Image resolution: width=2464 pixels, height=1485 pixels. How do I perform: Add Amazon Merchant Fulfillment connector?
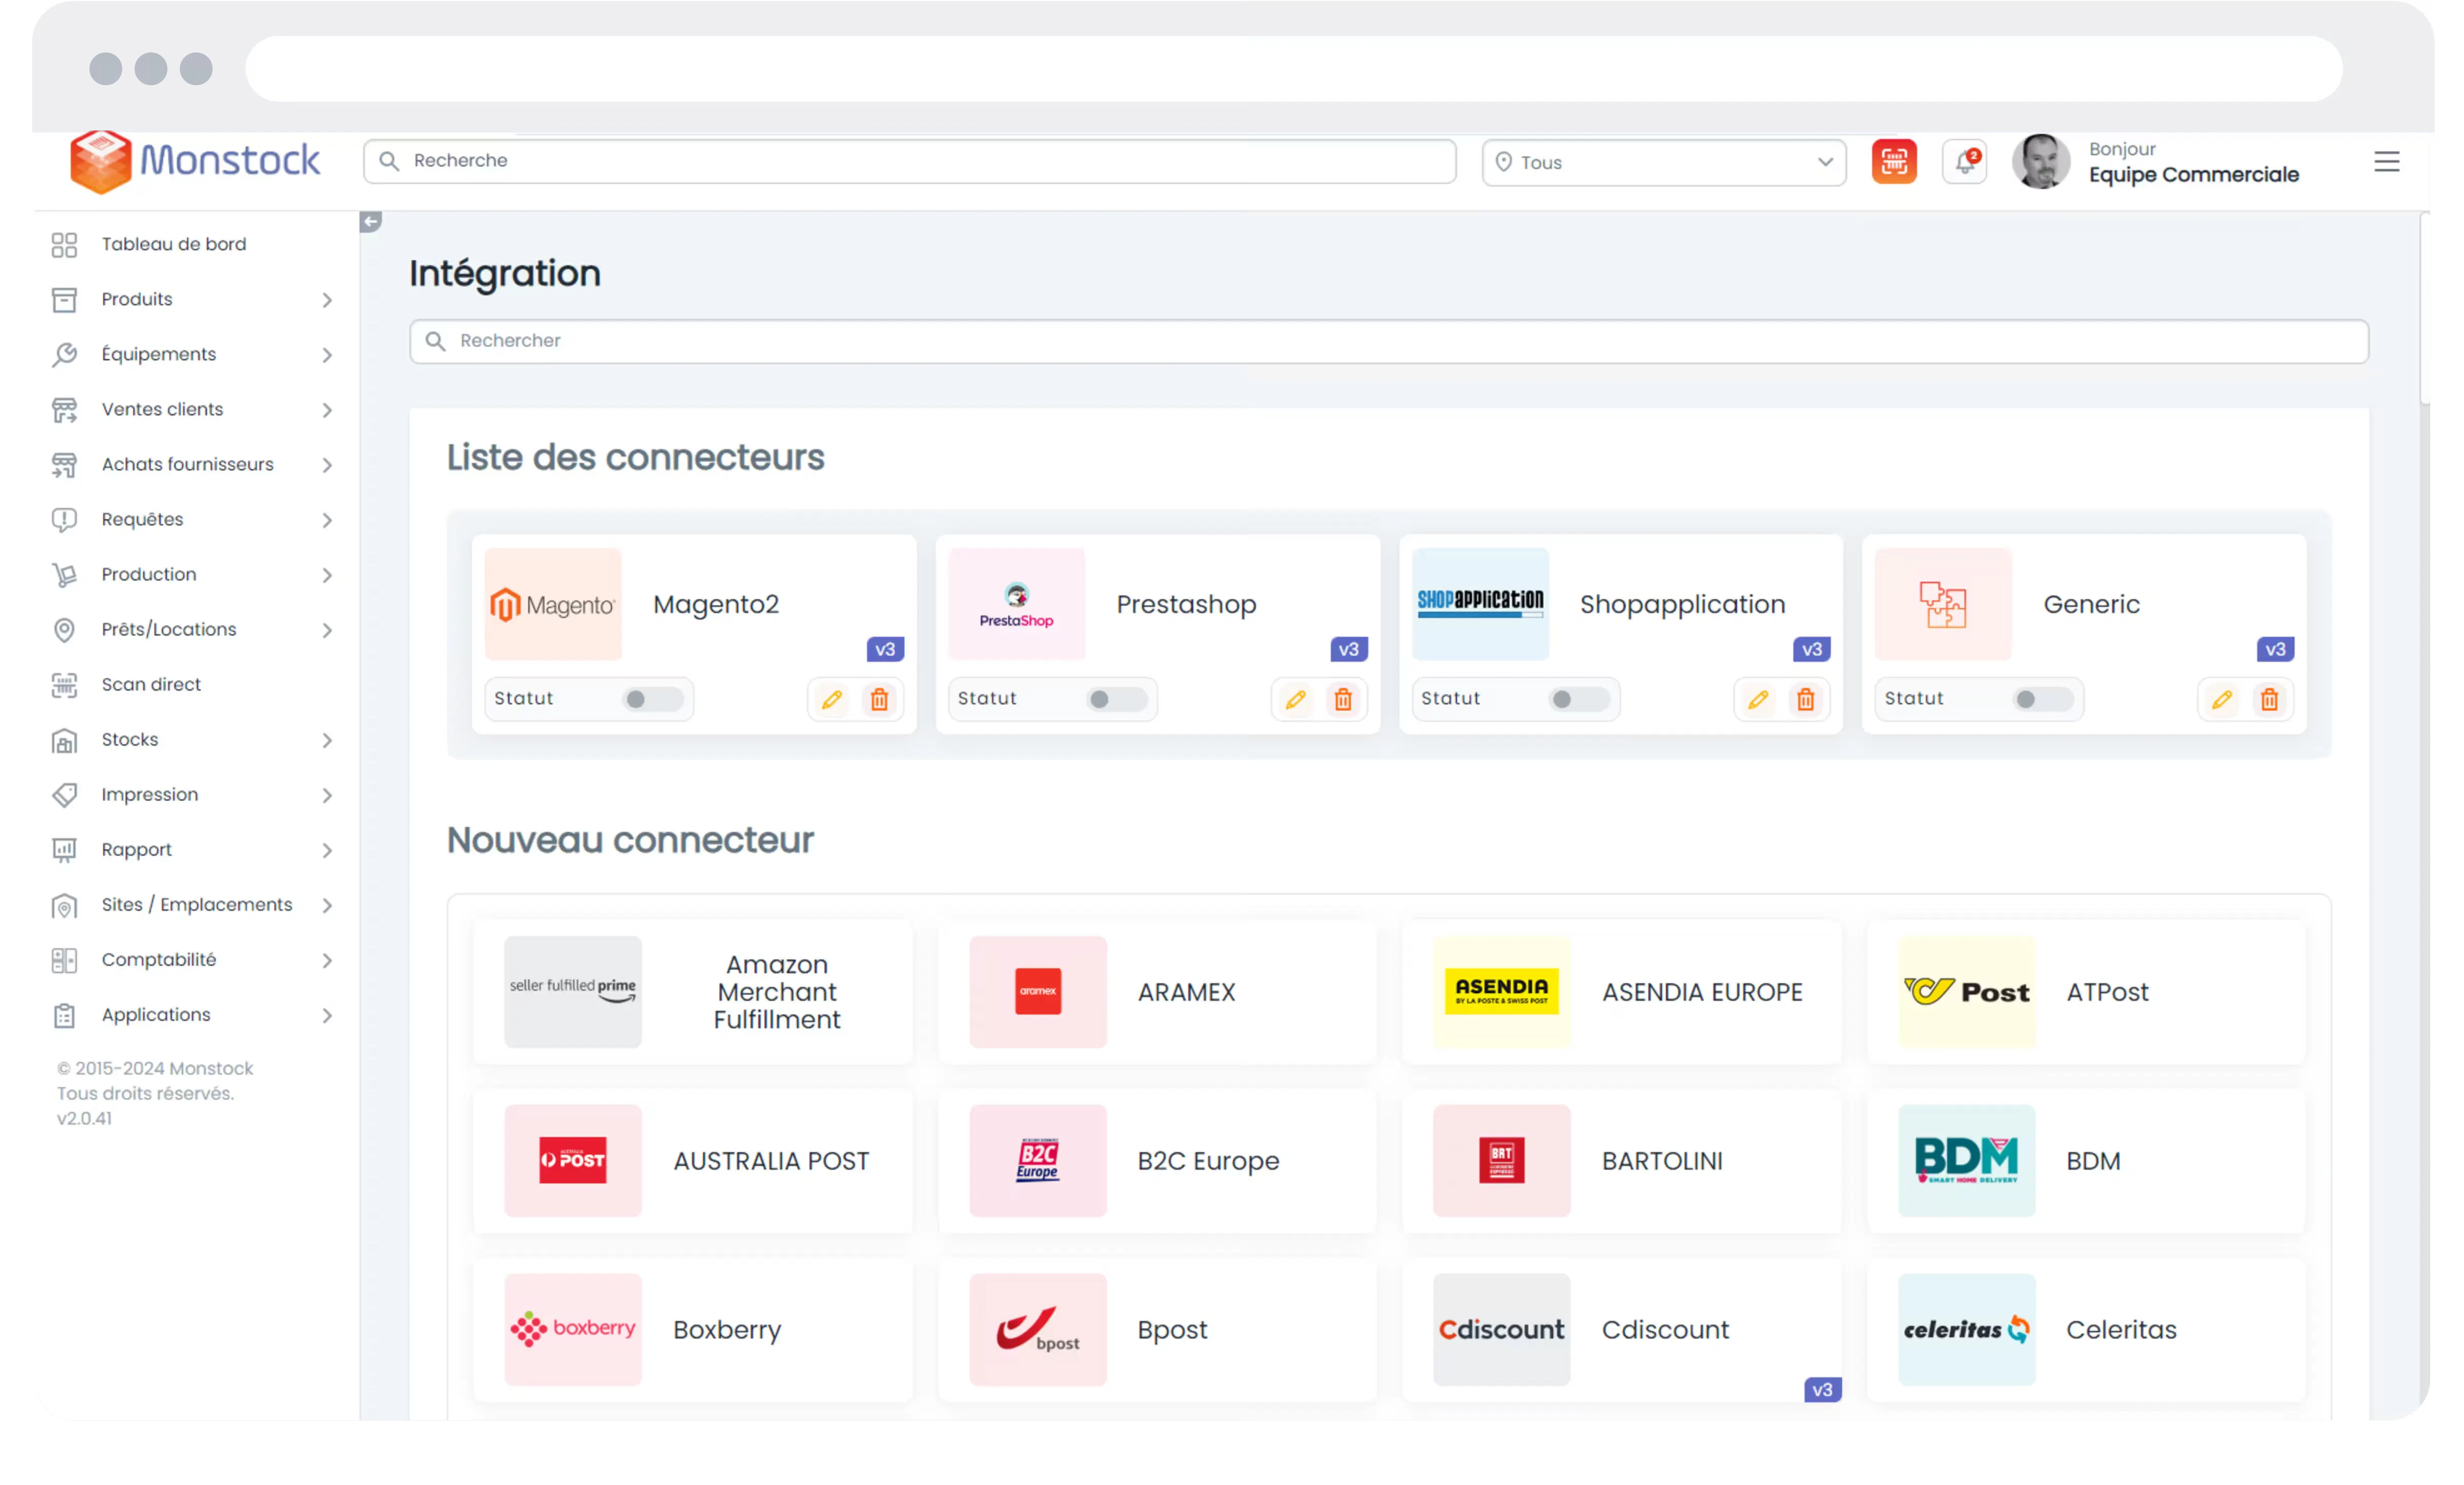(x=693, y=992)
